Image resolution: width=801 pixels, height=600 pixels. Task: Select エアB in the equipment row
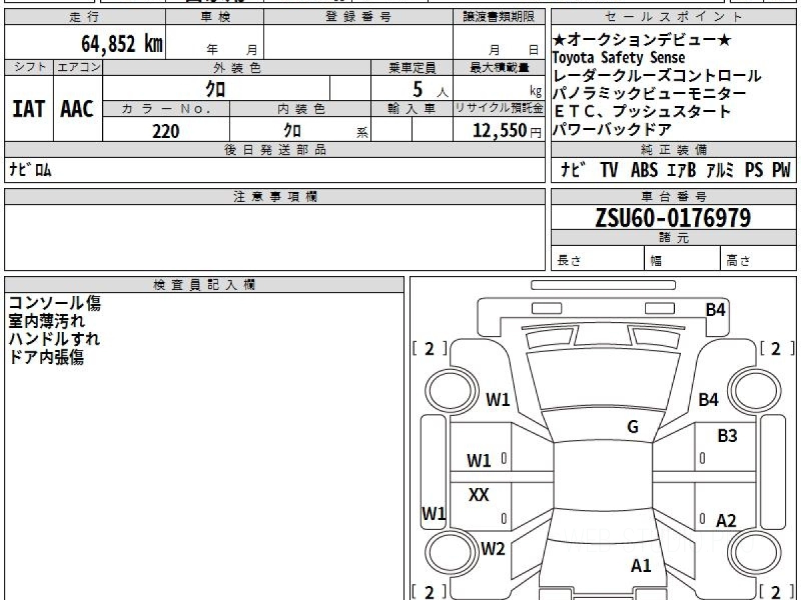pyautogui.click(x=682, y=170)
